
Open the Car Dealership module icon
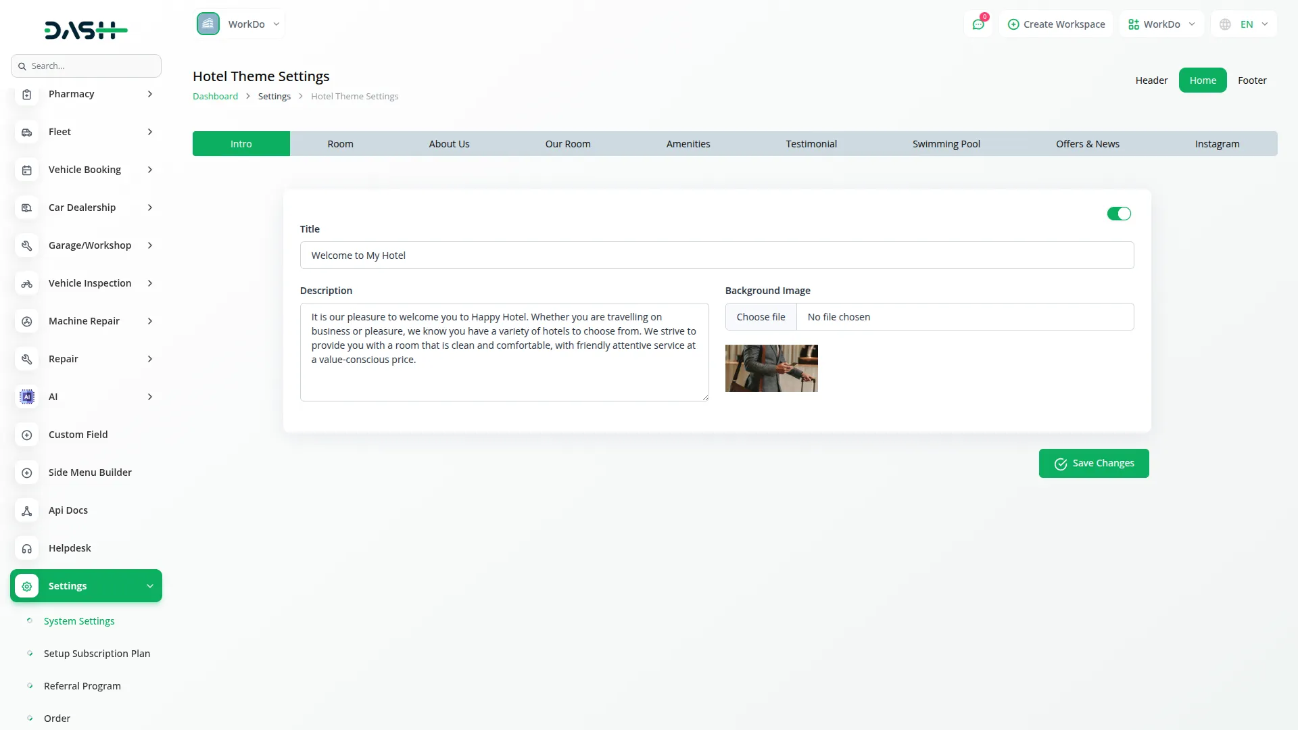click(26, 208)
